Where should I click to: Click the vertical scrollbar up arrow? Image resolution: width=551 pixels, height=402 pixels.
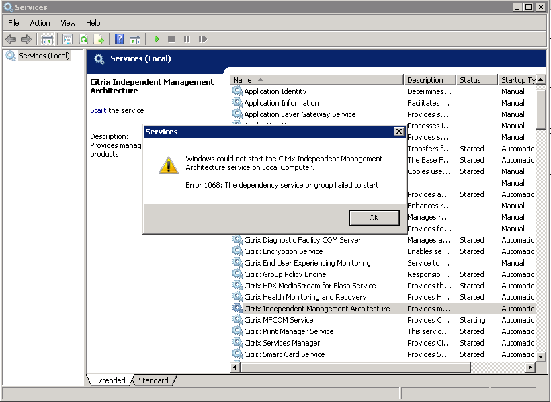coord(541,80)
